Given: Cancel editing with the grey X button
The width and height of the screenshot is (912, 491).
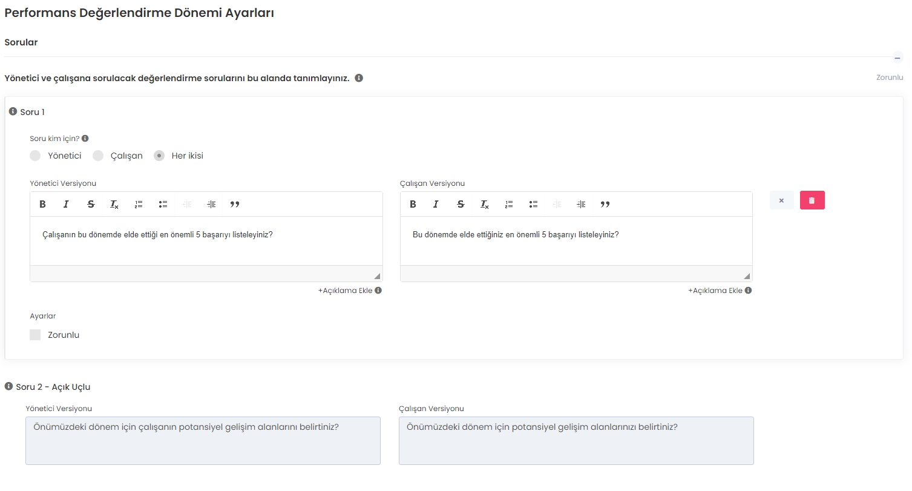Looking at the screenshot, I should point(781,200).
